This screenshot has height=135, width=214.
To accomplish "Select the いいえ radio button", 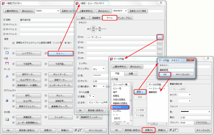I will [x=54, y=43].
